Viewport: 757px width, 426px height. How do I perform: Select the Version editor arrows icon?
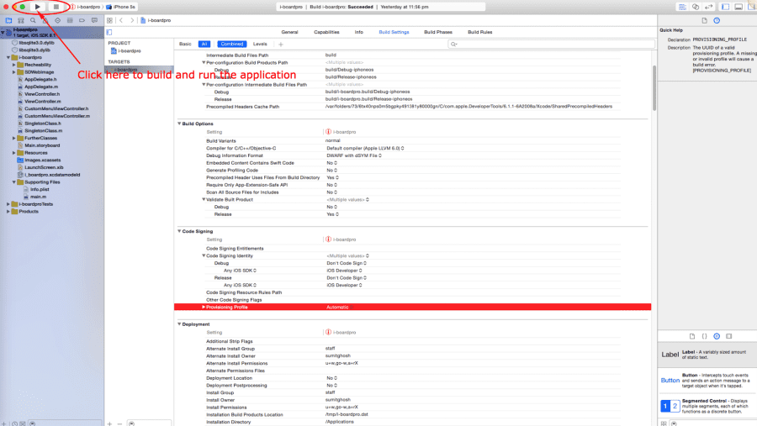point(708,7)
